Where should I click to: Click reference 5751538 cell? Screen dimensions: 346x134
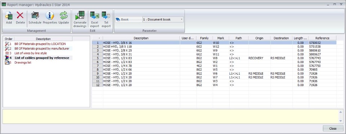pyautogui.click(x=322, y=46)
